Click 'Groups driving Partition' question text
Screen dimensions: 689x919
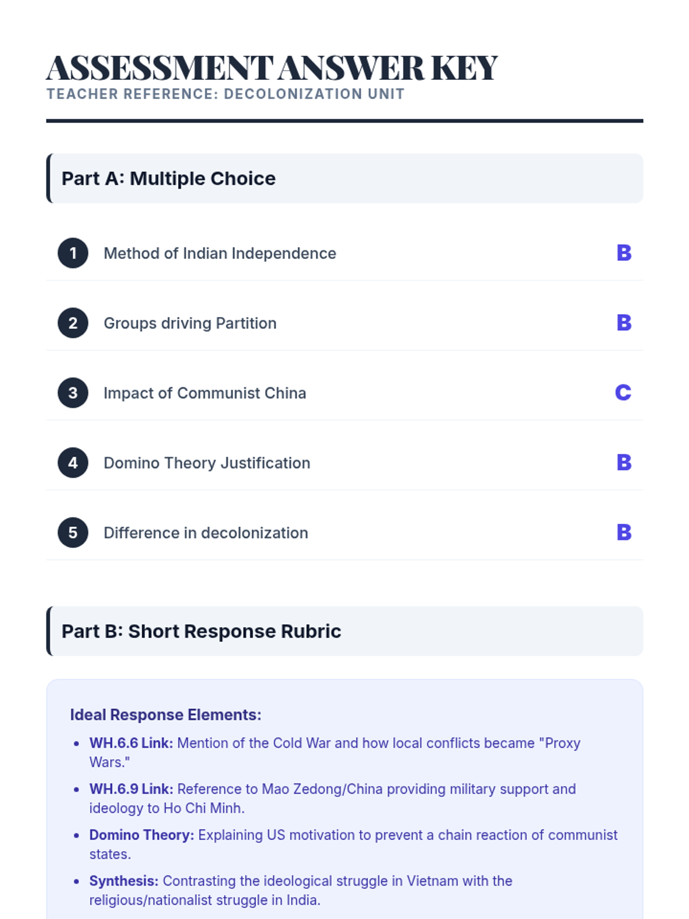tap(190, 323)
